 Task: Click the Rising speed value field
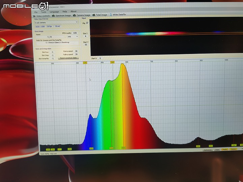pos(76,51)
